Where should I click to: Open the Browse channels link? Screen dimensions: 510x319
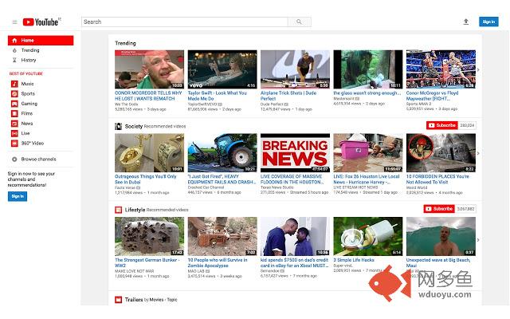coord(38,159)
